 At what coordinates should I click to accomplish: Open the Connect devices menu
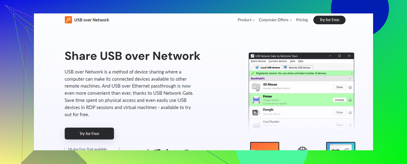click(x=278, y=61)
